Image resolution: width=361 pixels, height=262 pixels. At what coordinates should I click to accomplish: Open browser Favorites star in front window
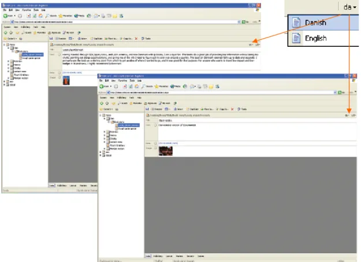[x=162, y=87]
